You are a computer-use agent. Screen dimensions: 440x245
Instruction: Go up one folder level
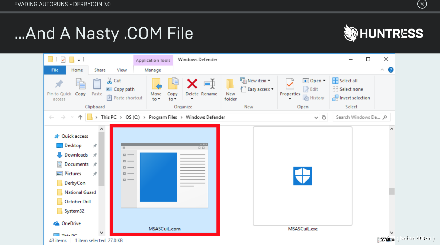click(x=80, y=117)
